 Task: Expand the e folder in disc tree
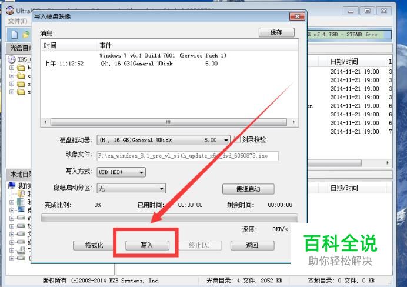coord(12,76)
